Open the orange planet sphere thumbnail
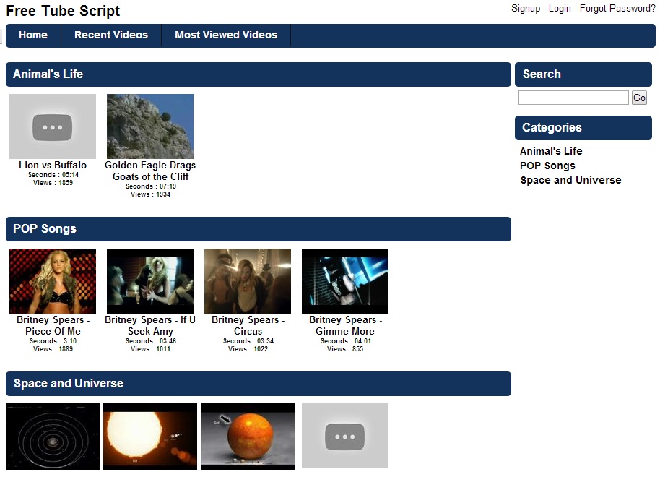Image resolution: width=660 pixels, height=490 pixels. coord(248,437)
